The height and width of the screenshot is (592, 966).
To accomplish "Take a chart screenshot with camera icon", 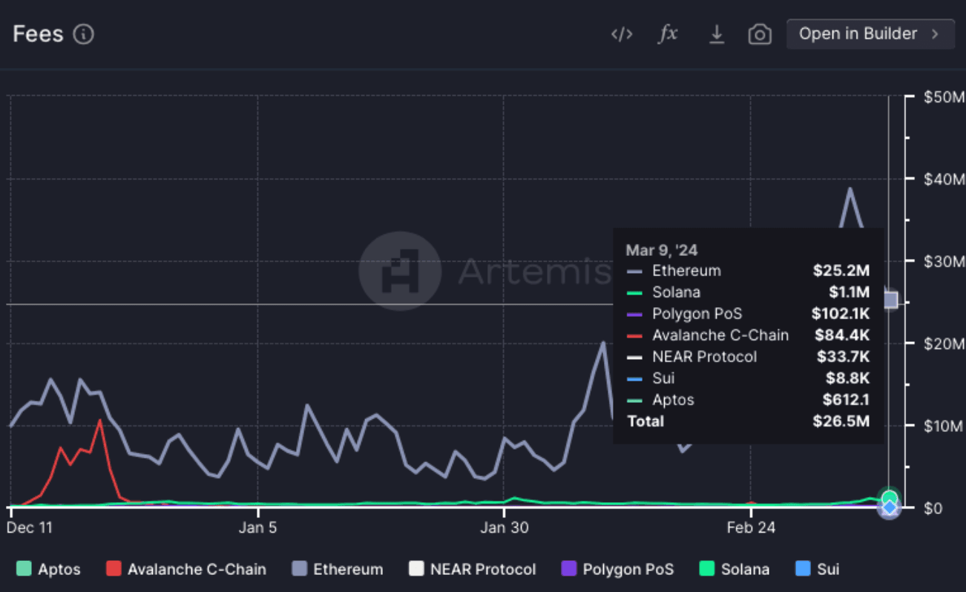I will point(759,34).
